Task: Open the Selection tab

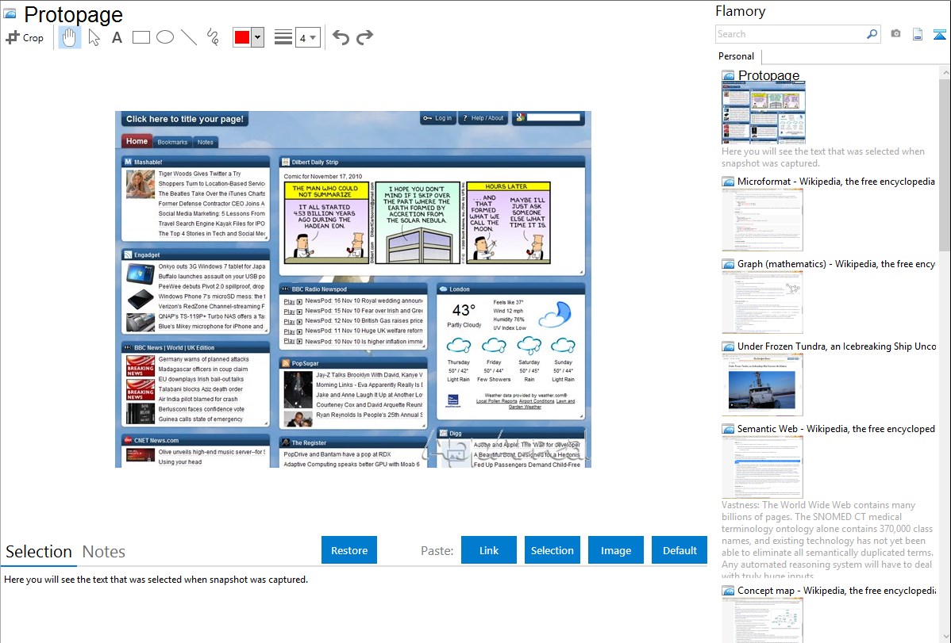Action: click(39, 552)
